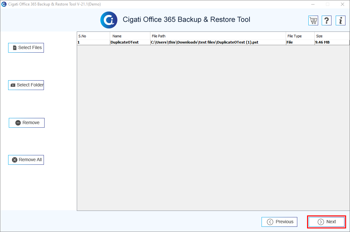Proceed with the Next button

pos(327,222)
